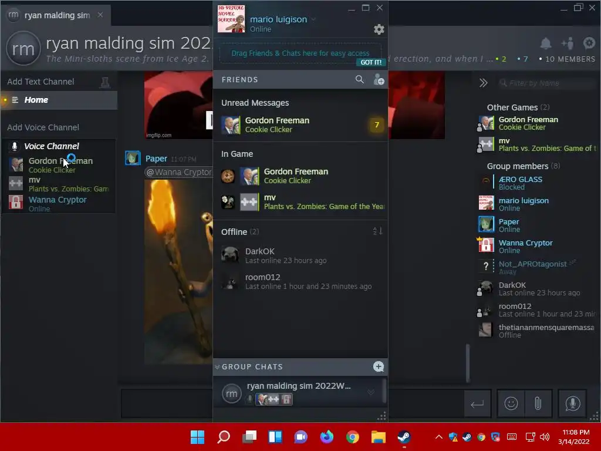
Task: Click mario luigison profile avatar in friends window
Action: click(231, 19)
